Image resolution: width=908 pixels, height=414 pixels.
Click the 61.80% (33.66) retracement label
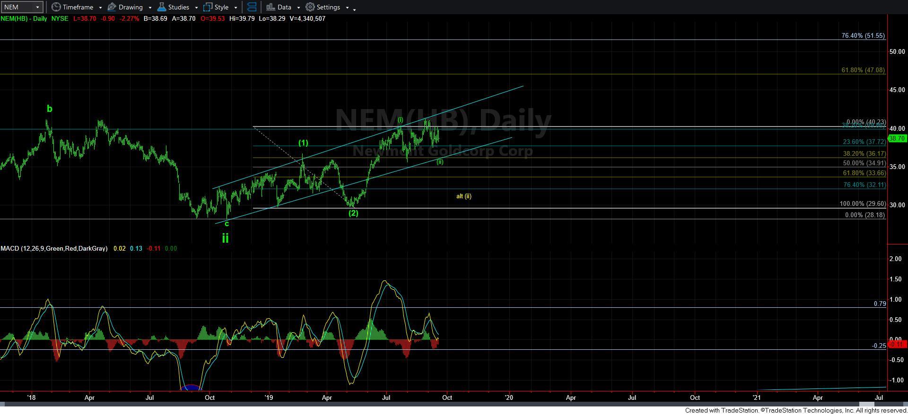pyautogui.click(x=864, y=173)
